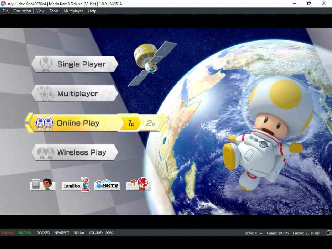Open the Tools menu
Screen dimensions: 332x249
click(54, 11)
